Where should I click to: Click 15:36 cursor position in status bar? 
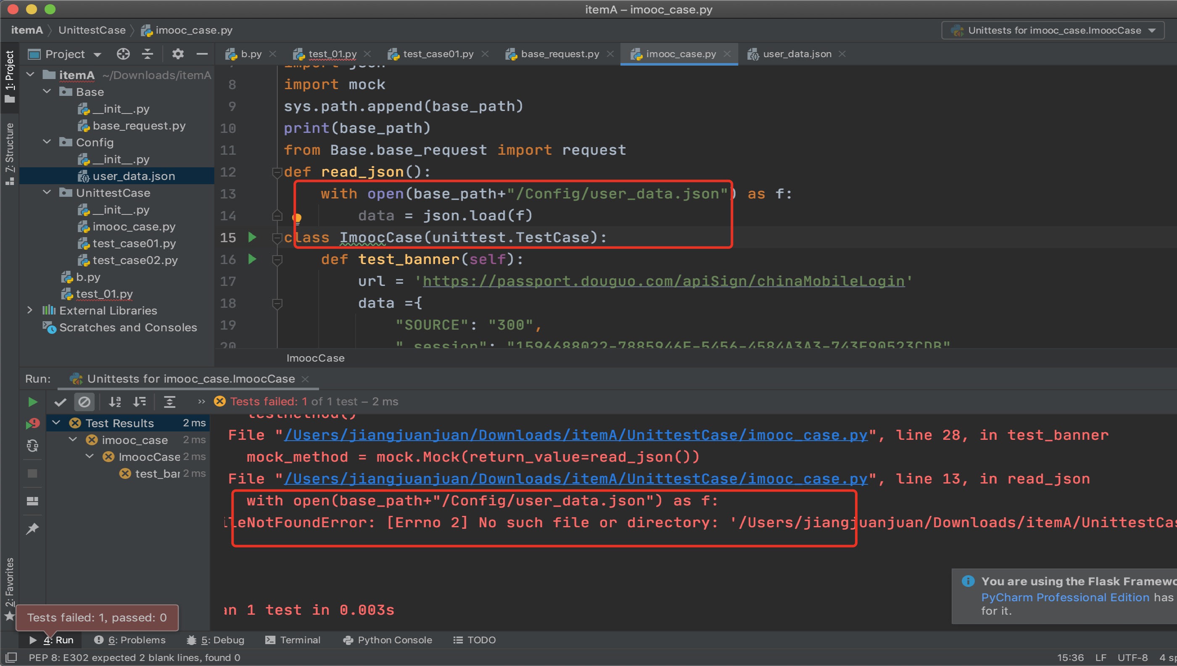1070,658
